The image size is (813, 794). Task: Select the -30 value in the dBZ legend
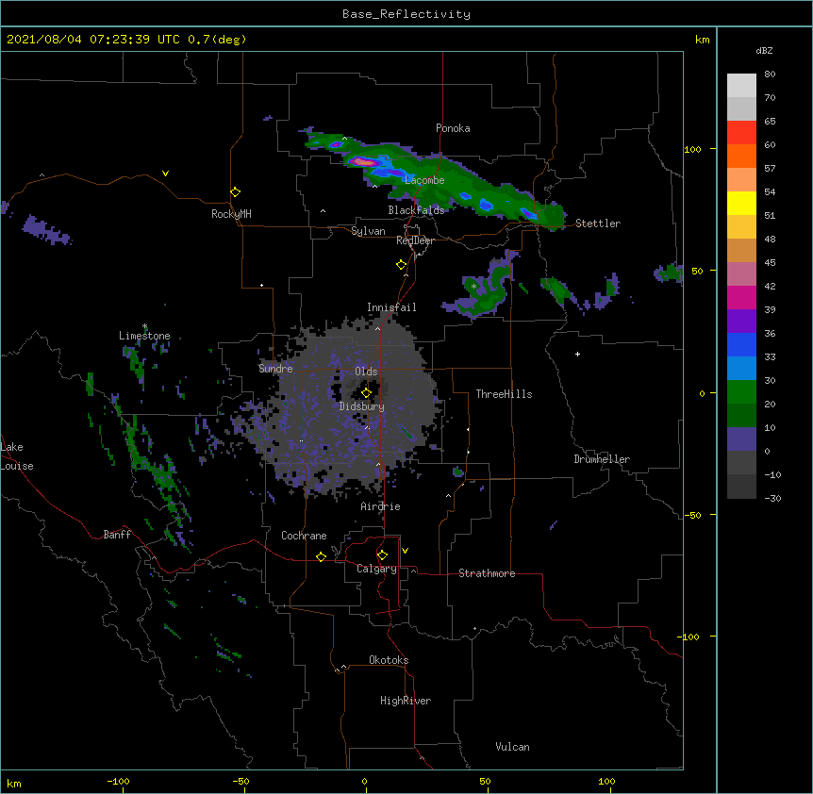[x=772, y=499]
